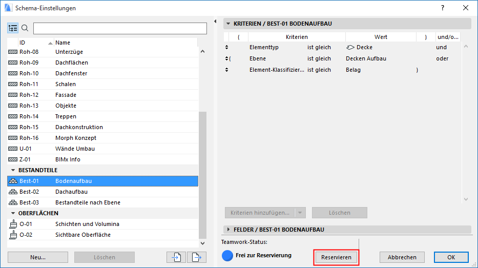Click the import schema icon button
Screen dimensions: 478x268
coord(176,257)
